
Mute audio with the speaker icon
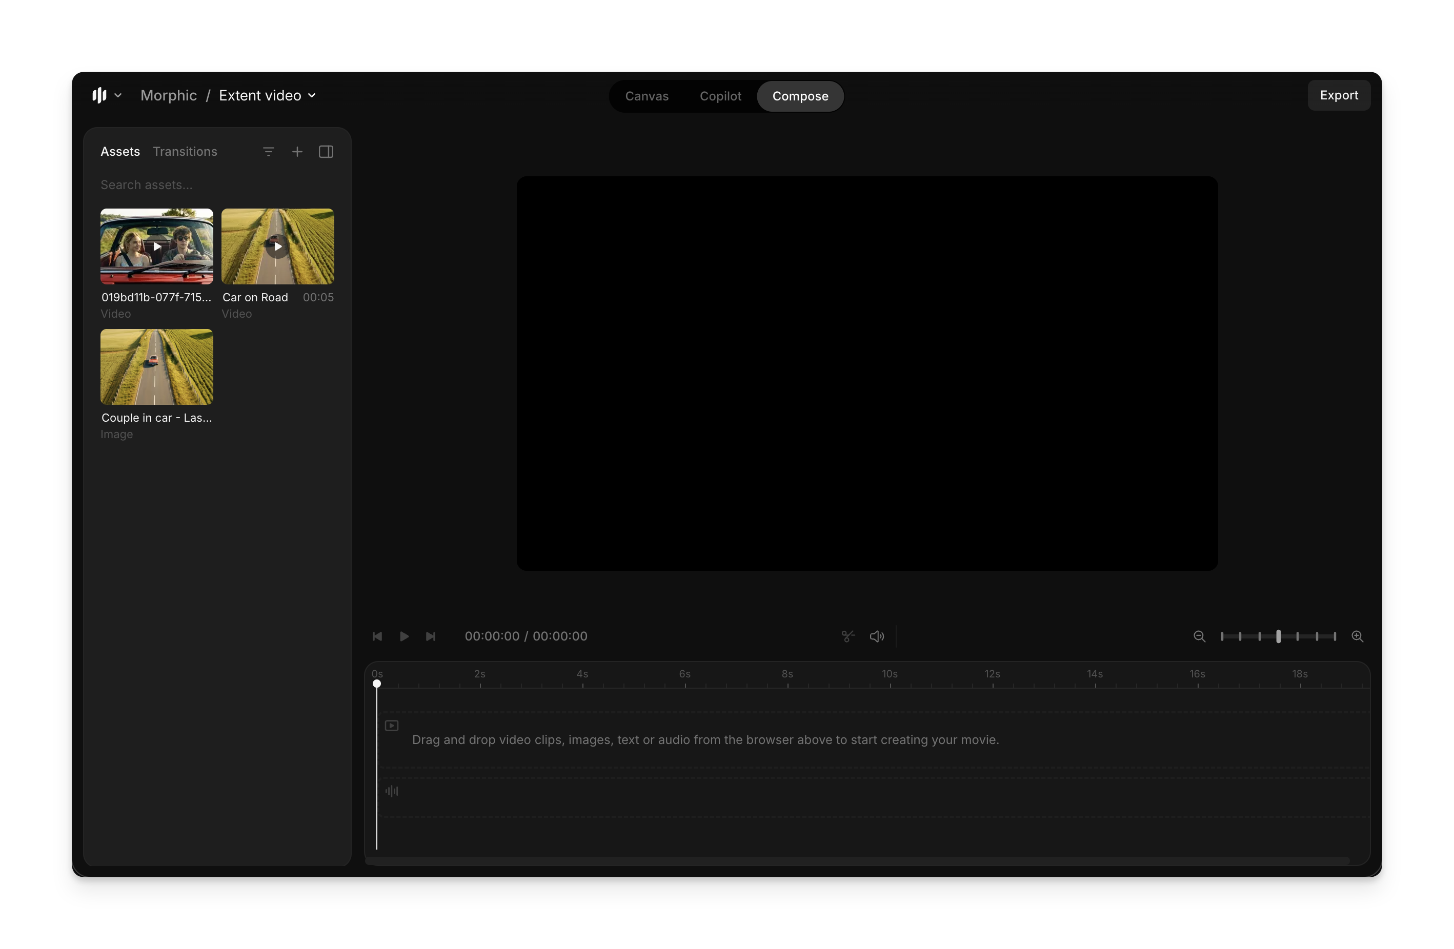(x=877, y=636)
